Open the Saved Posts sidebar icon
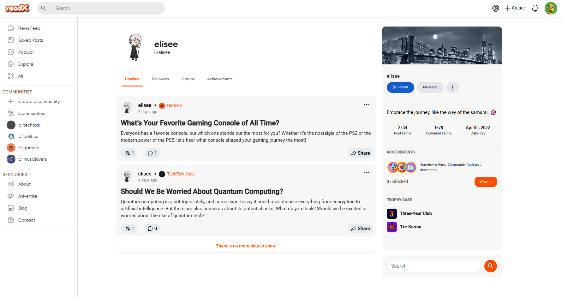 11,40
